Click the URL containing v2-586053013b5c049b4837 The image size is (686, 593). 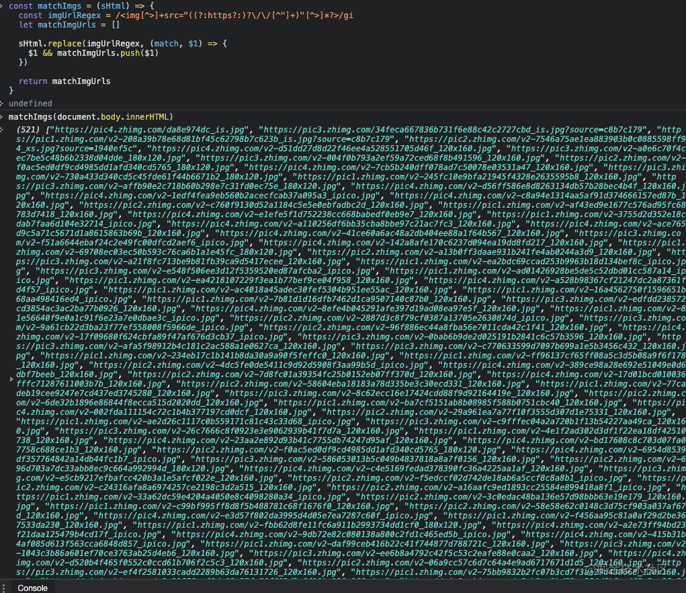click(366, 459)
